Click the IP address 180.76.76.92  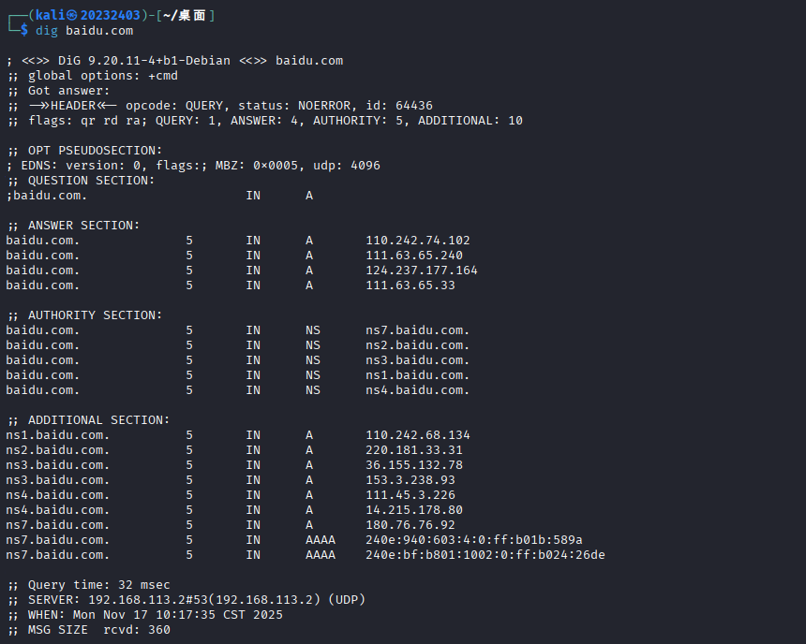coord(410,525)
